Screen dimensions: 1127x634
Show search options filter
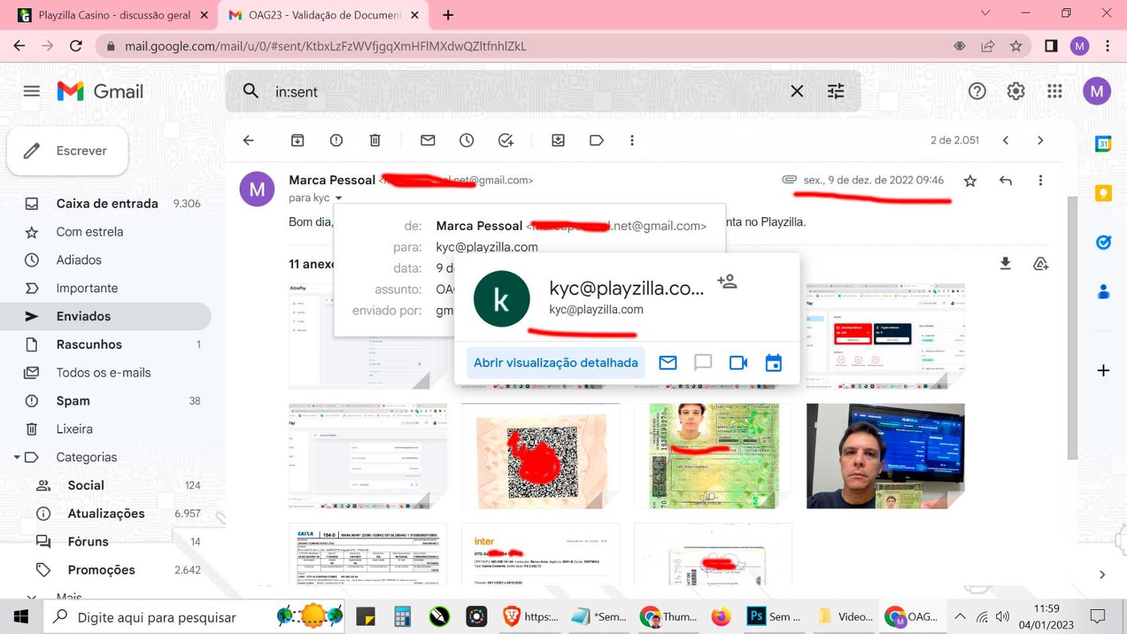coord(835,92)
